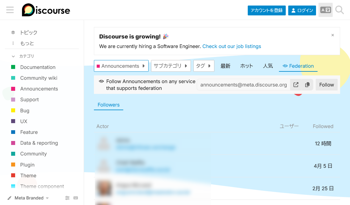
Task: Open keyboard shortcuts icon in sidebar
Action: [76, 198]
